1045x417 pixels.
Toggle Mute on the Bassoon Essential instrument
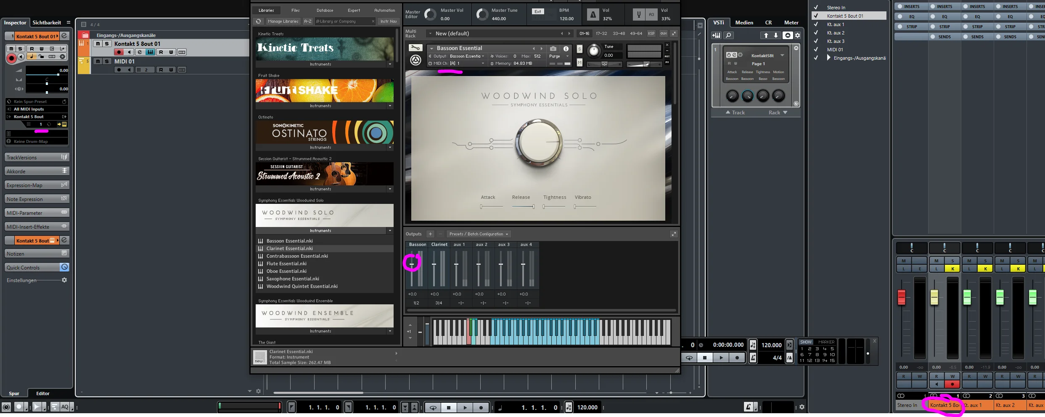[x=579, y=63]
